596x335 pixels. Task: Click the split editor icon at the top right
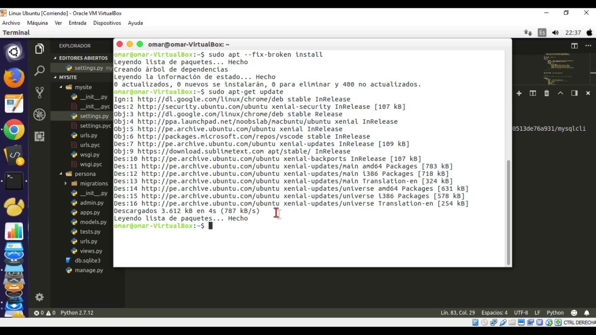click(x=575, y=46)
